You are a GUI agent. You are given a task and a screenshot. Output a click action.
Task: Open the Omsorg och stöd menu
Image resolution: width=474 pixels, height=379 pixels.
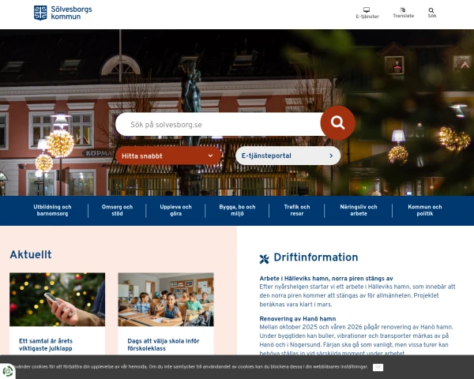[117, 210]
